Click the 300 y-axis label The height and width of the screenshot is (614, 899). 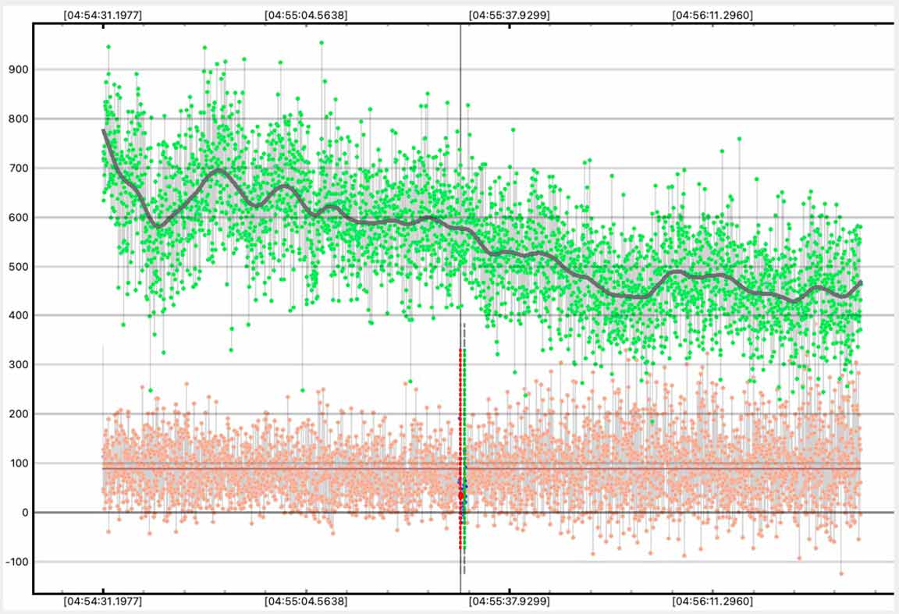(19, 364)
